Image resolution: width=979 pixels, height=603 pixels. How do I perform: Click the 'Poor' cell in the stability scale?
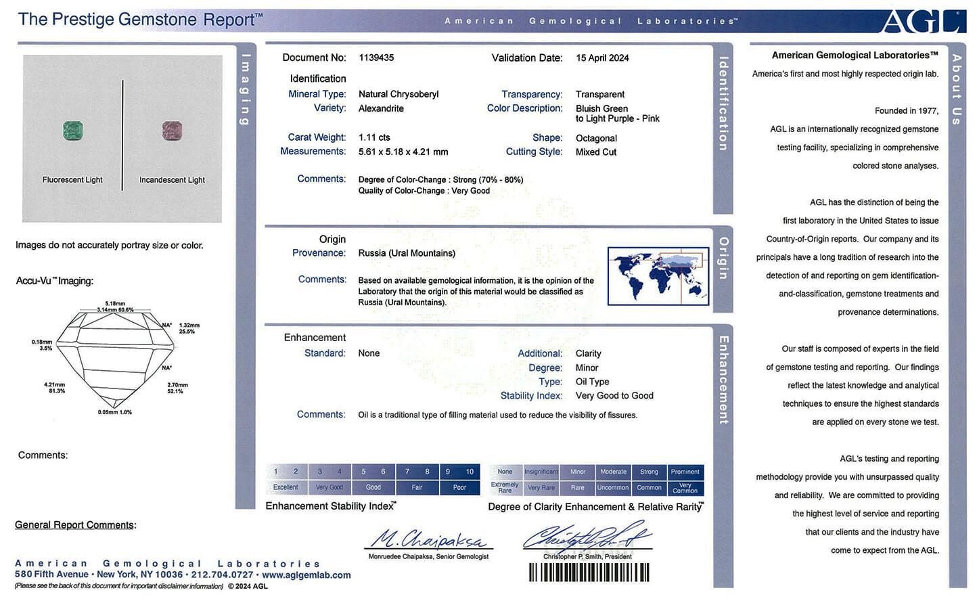point(459,488)
